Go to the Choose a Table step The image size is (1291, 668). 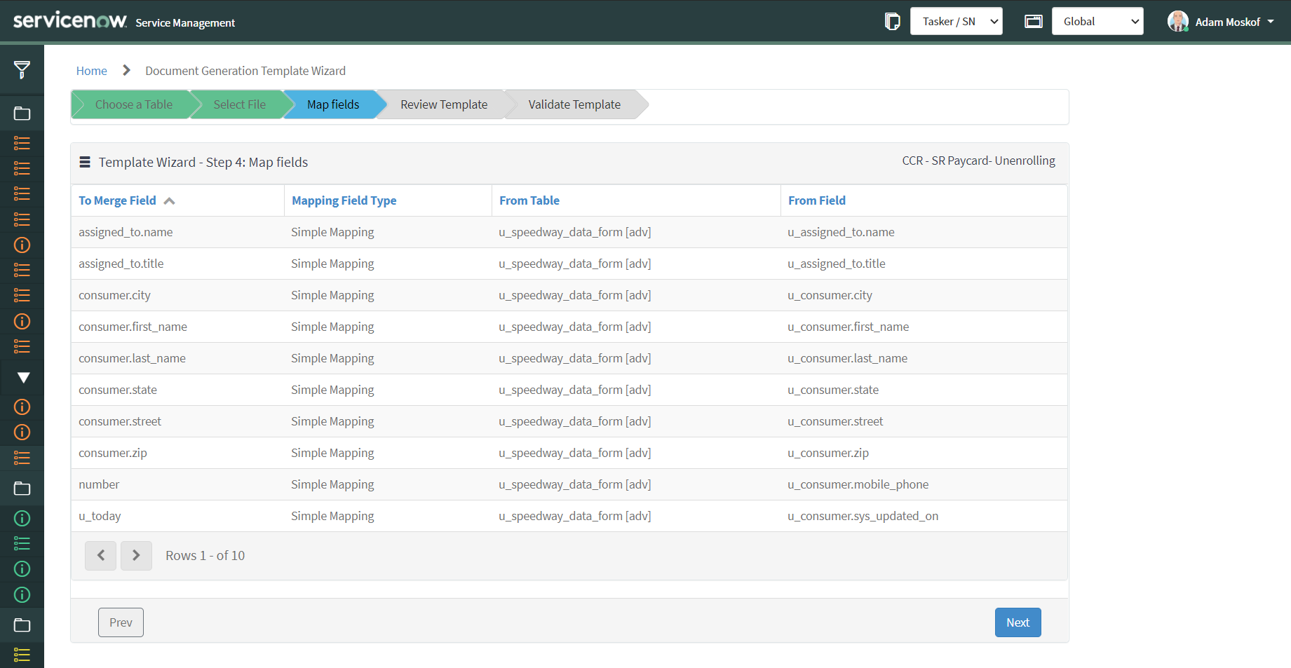pos(133,104)
